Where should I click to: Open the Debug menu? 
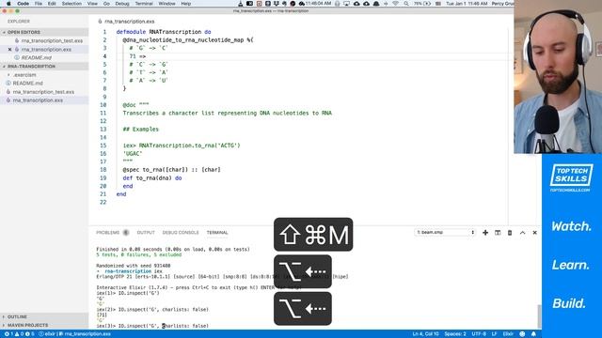tap(122, 4)
